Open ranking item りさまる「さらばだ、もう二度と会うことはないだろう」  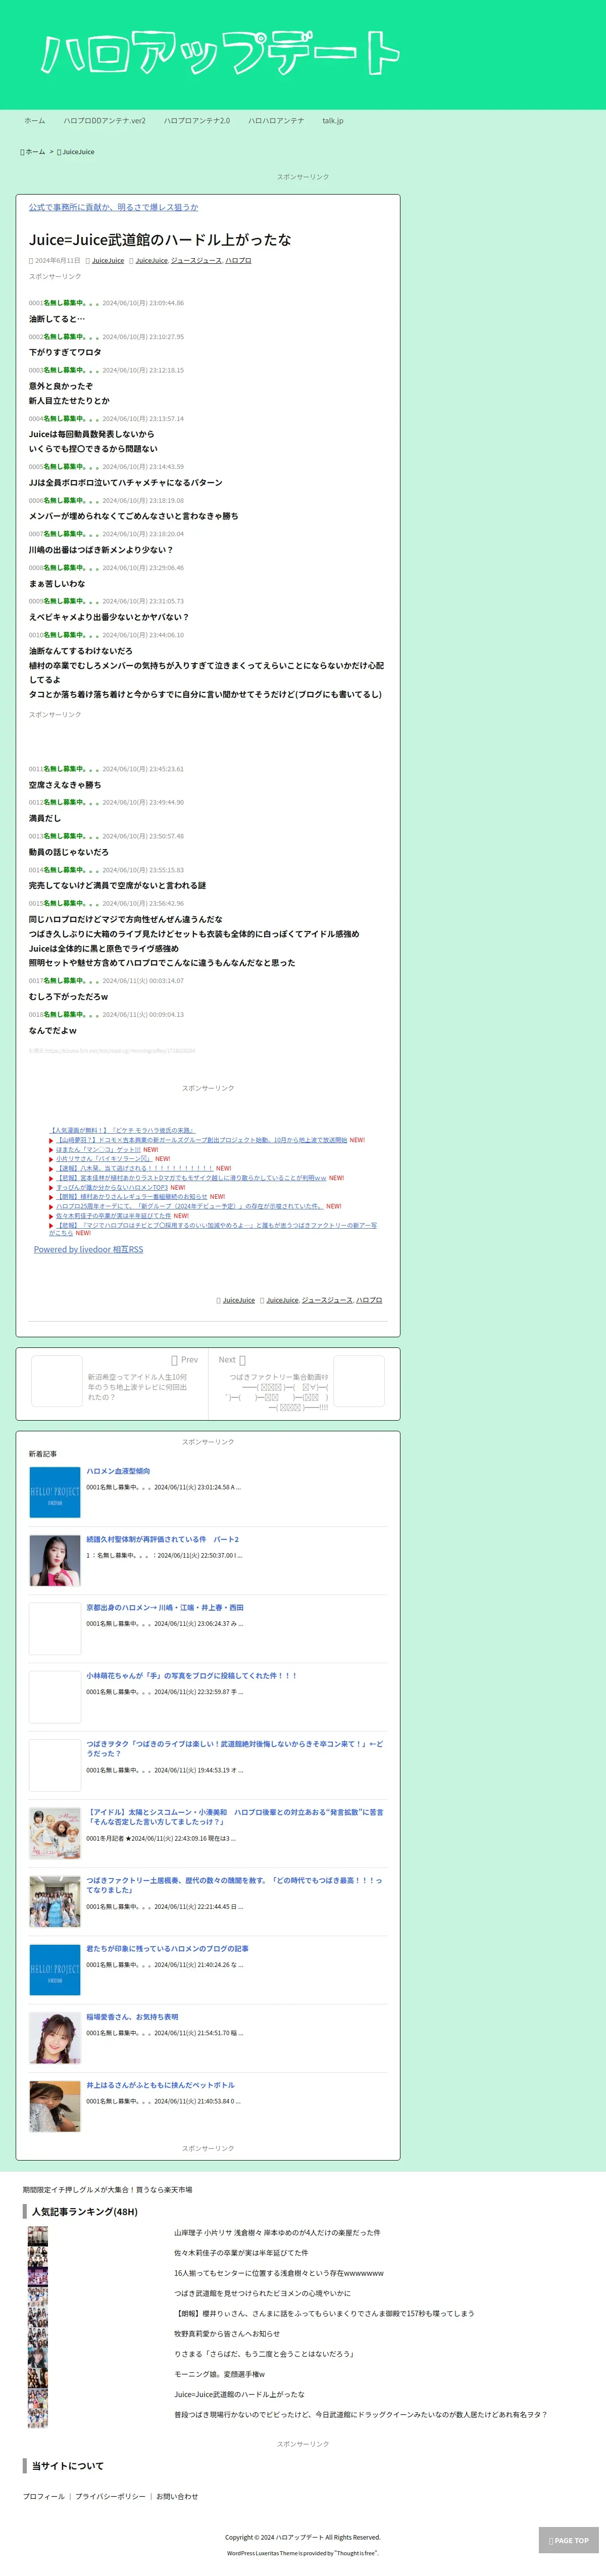pos(264,2354)
